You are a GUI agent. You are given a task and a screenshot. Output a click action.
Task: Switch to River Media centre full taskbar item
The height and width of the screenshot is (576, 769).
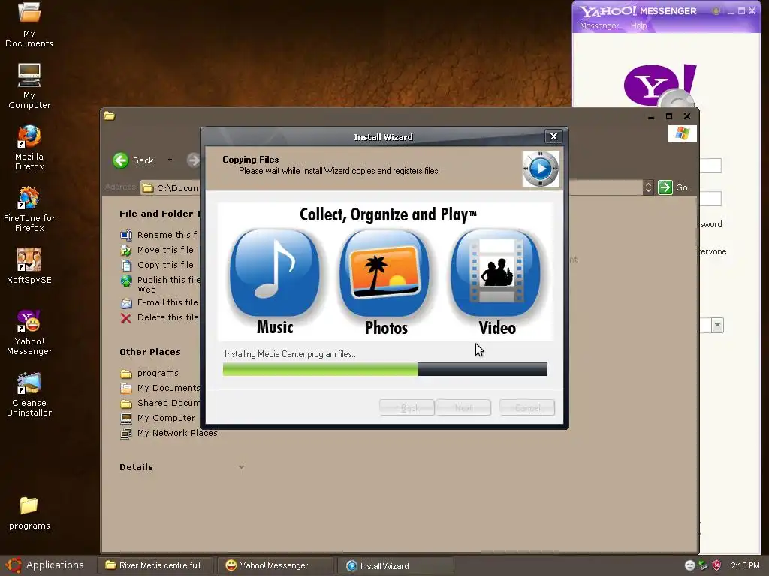point(156,565)
